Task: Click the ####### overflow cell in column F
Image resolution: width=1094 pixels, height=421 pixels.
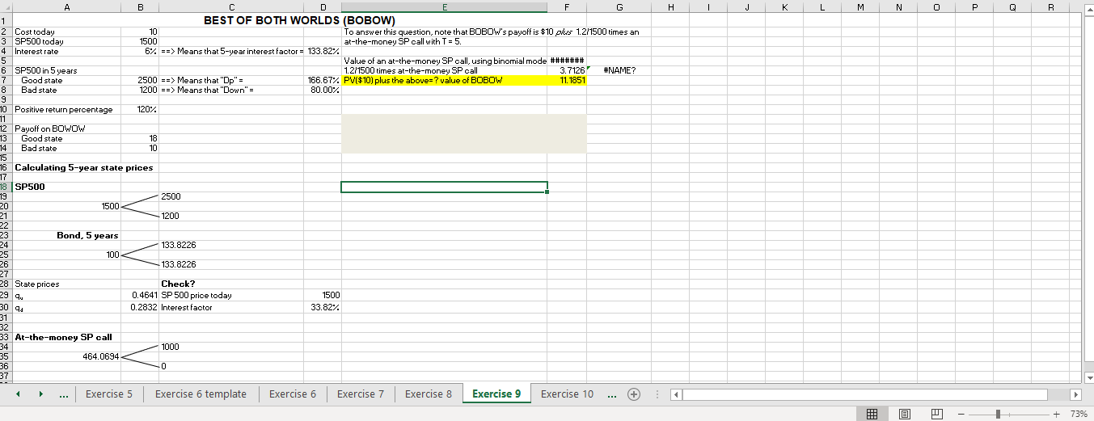Action: click(x=568, y=61)
